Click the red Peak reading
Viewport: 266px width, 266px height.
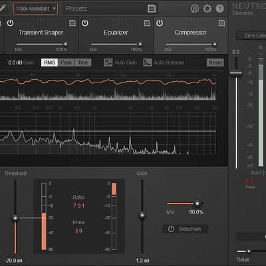tap(250, 181)
